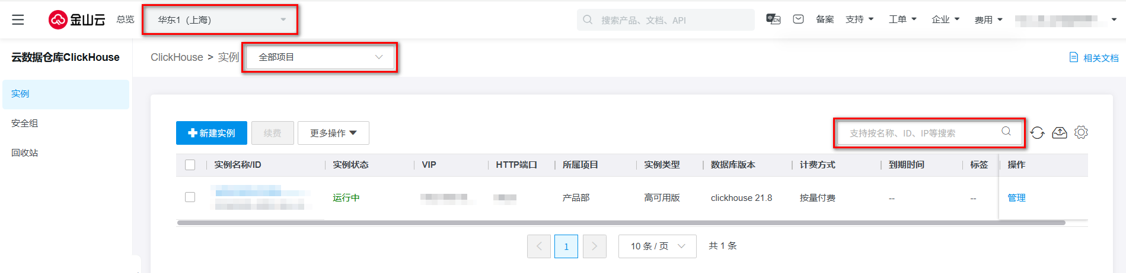Click the 运行中 status text
The height and width of the screenshot is (273, 1126).
click(x=346, y=198)
